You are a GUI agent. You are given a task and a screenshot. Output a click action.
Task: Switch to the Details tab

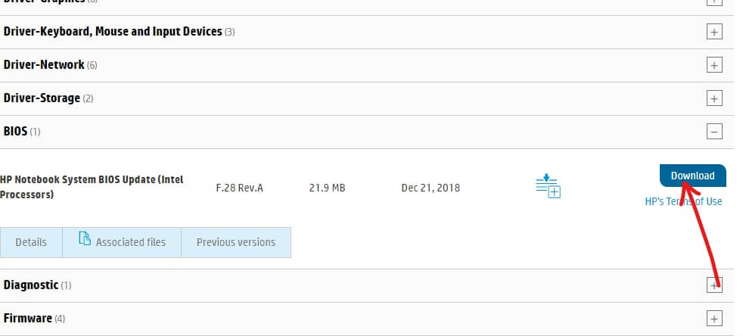coord(31,242)
